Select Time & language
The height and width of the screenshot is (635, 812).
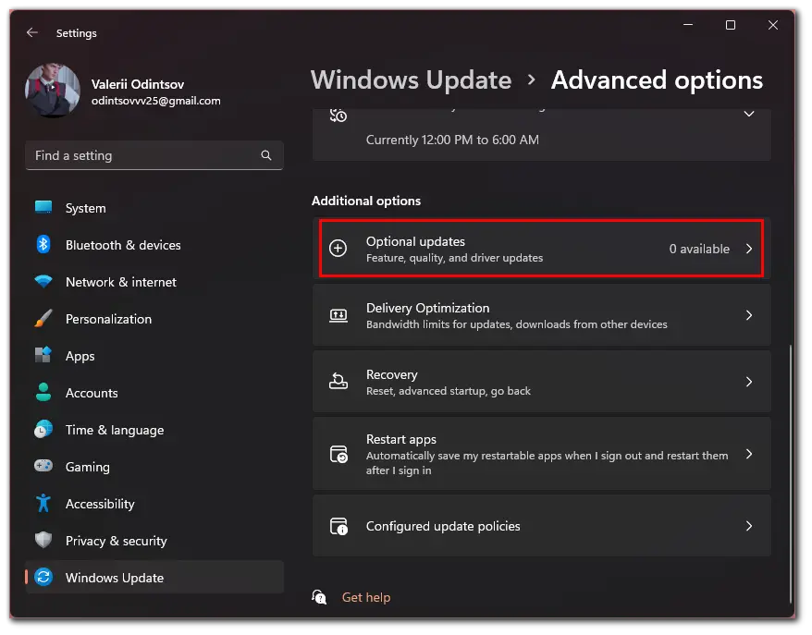pyautogui.click(x=154, y=430)
